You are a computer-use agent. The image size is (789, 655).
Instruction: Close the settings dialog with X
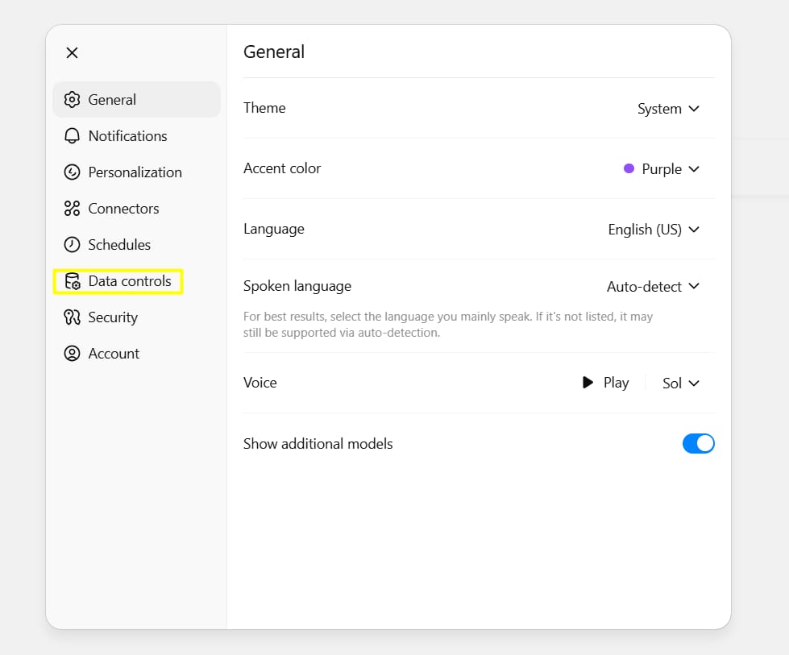[72, 53]
